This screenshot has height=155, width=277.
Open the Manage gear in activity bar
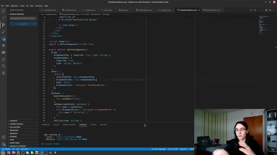click(3, 144)
